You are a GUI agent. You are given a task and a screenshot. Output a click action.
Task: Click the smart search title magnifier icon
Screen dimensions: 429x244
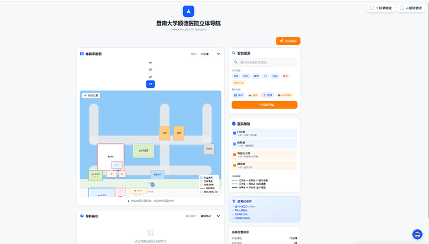pyautogui.click(x=233, y=53)
